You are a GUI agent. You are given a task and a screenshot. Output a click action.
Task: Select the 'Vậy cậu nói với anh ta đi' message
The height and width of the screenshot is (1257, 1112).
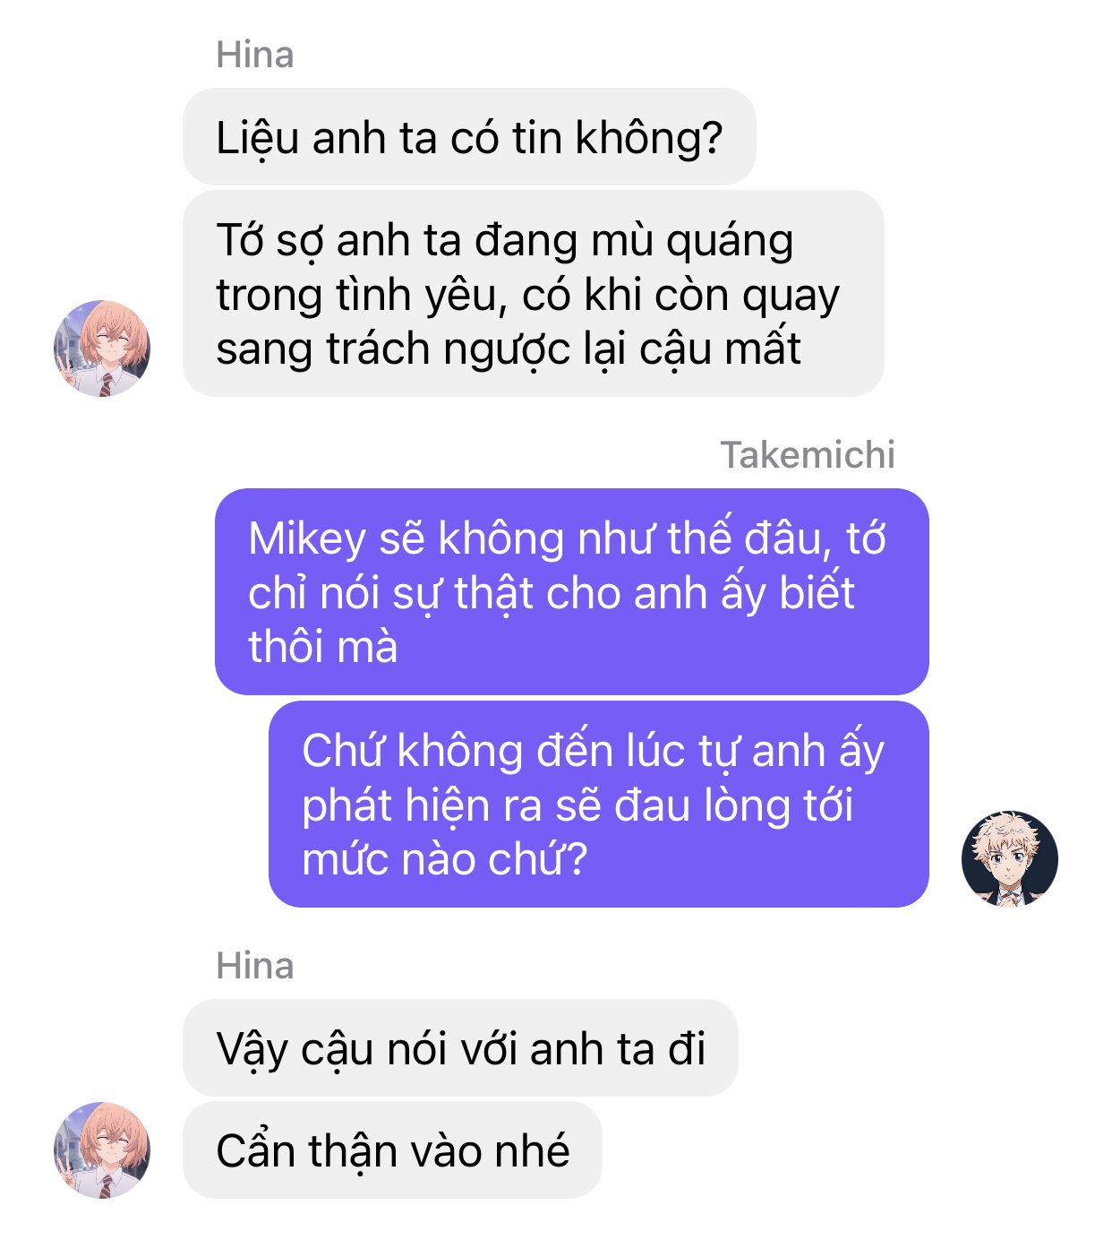460,1047
